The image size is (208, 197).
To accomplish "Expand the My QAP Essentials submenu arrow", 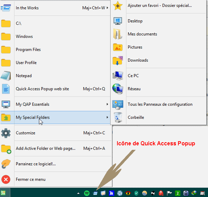I will 107,104.
